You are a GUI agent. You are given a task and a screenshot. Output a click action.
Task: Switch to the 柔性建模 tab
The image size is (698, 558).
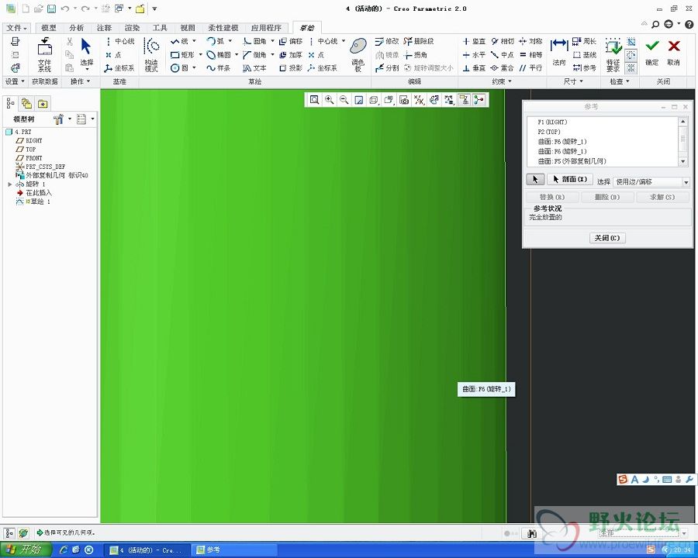223,28
